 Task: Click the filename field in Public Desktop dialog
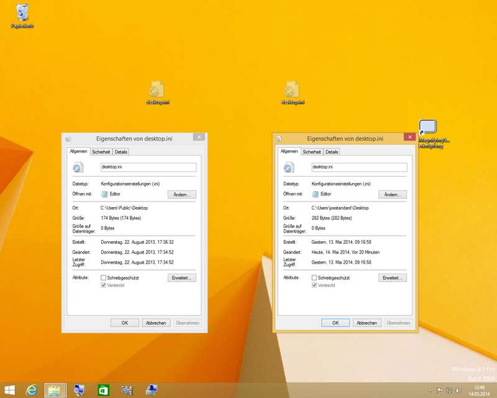(x=148, y=167)
